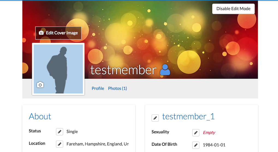
Task: Edit Date Of Birth using its pencil icon
Action: [x=196, y=145]
